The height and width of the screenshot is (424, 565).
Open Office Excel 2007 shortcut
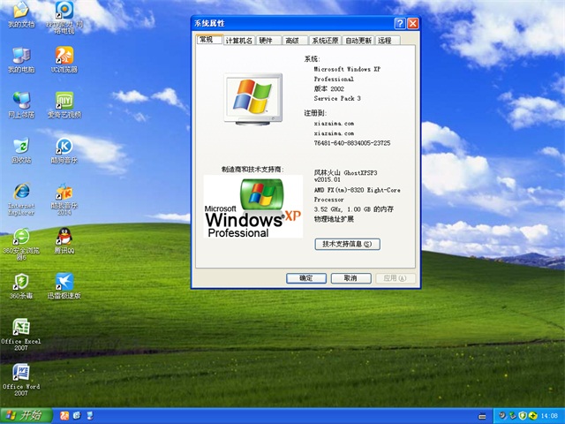(x=20, y=327)
